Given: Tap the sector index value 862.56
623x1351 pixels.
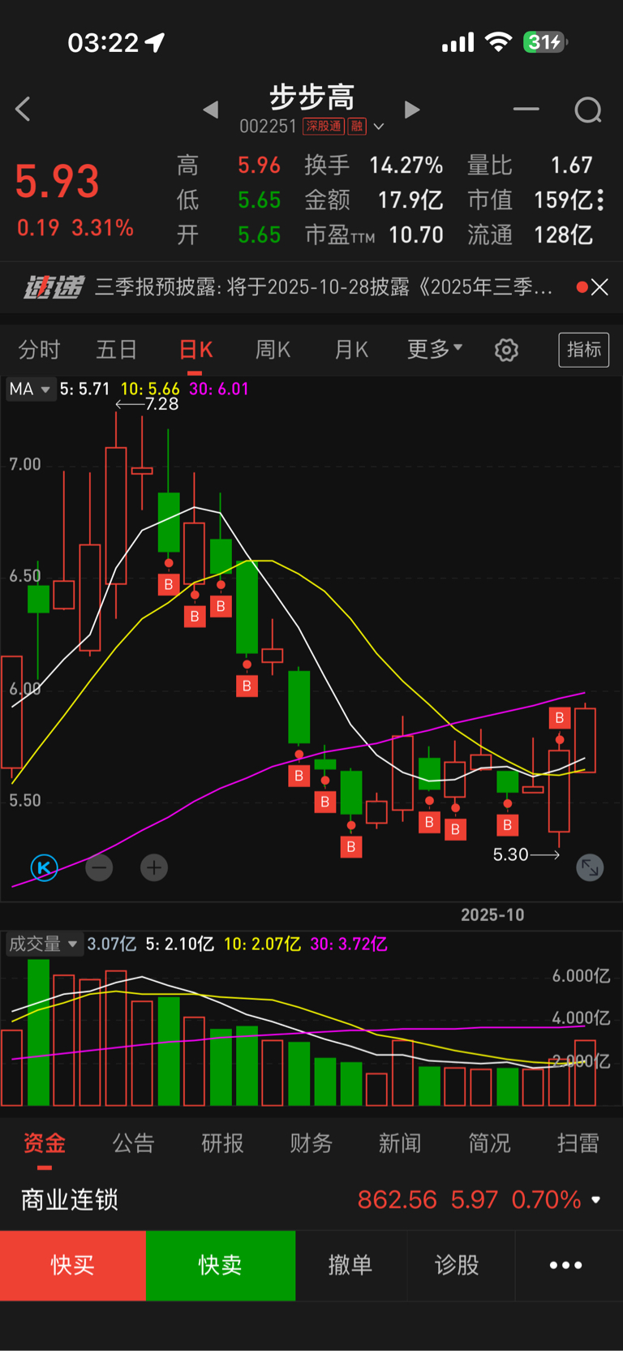Looking at the screenshot, I should point(397,1199).
